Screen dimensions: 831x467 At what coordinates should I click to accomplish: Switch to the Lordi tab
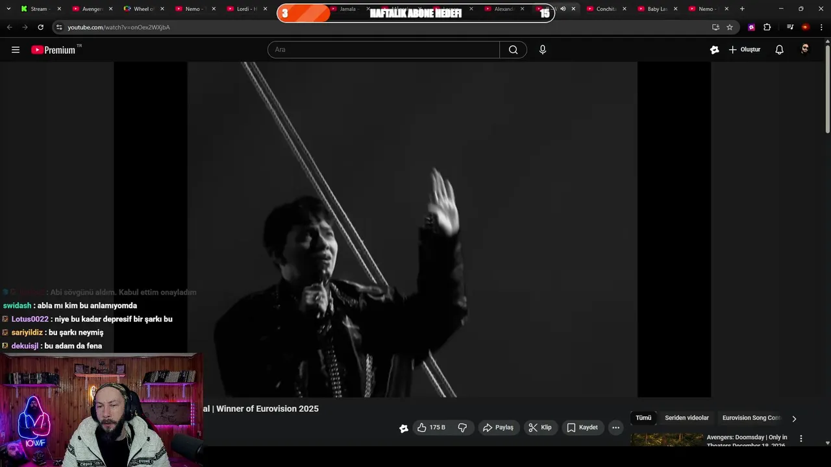click(247, 9)
